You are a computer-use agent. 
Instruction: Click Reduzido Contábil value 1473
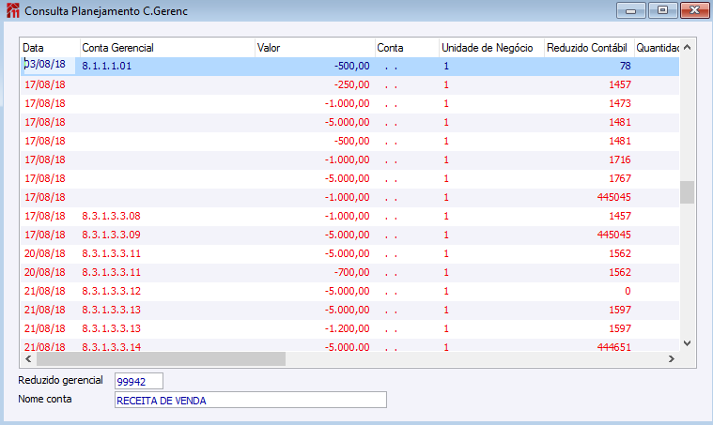(620, 103)
